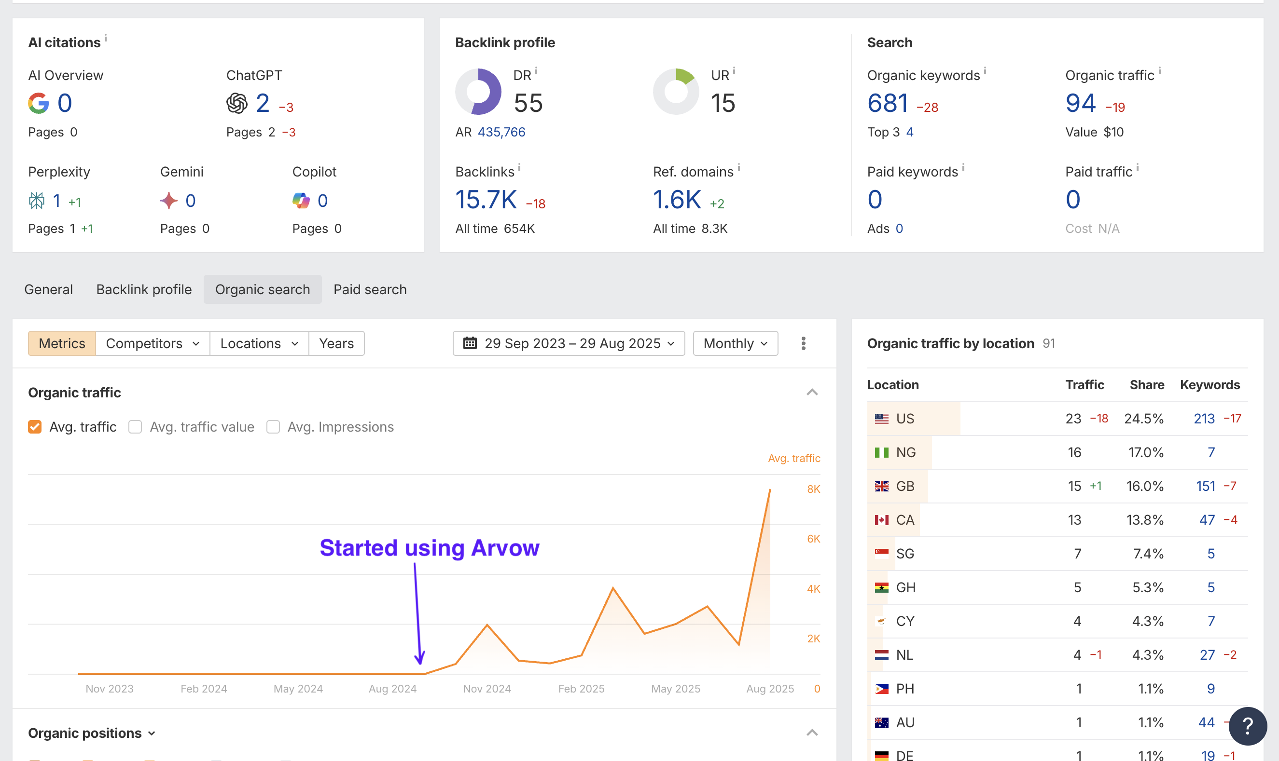The width and height of the screenshot is (1279, 761).
Task: Click the help question mark button
Action: click(1248, 726)
